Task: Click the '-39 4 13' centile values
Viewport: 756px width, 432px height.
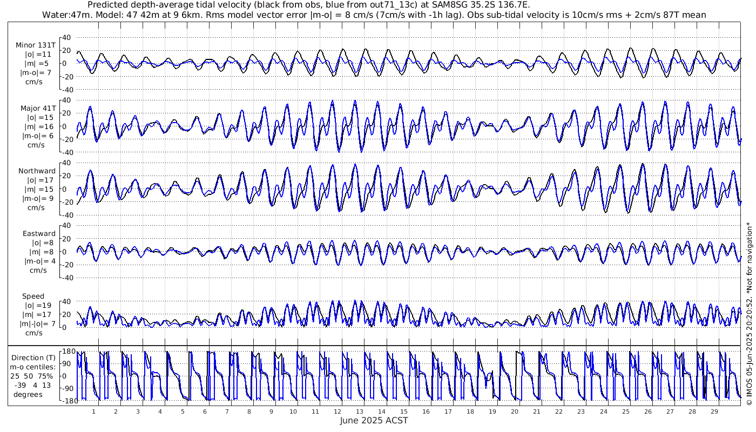Action: coord(33,385)
